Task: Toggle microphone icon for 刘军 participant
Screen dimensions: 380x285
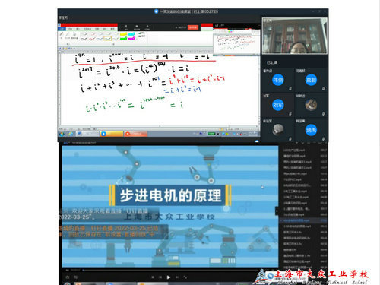Action: click(x=290, y=114)
